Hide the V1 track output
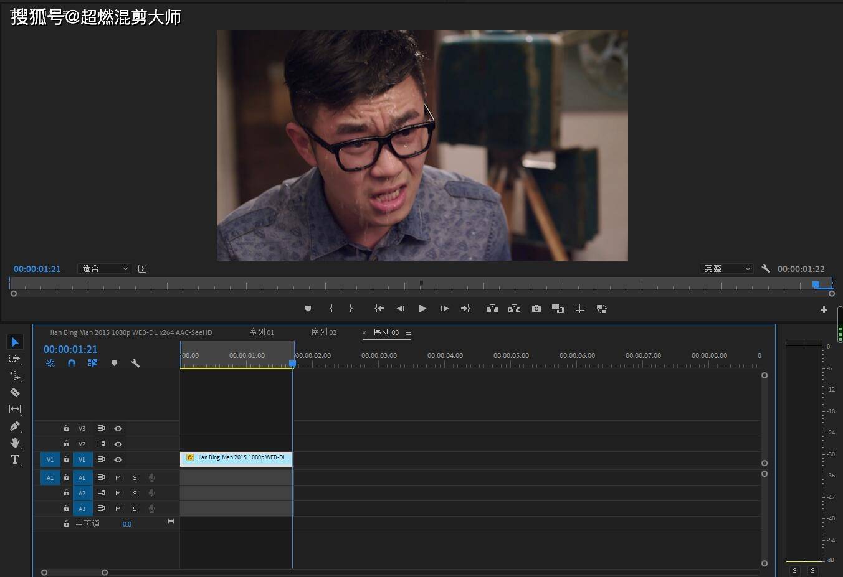843x577 pixels. point(118,459)
